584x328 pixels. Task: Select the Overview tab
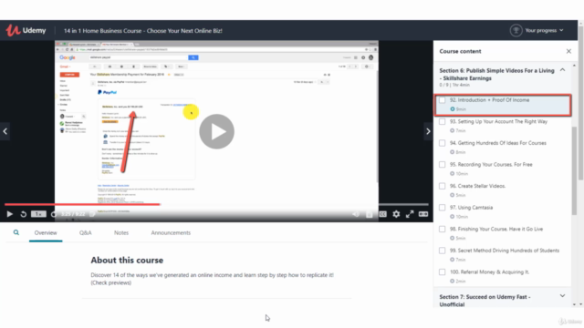tap(46, 233)
